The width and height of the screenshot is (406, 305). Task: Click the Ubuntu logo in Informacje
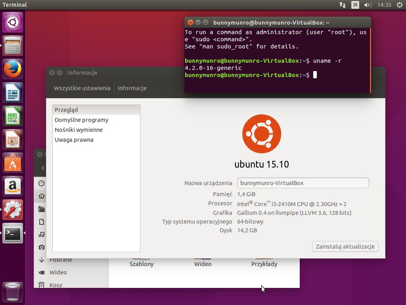(262, 133)
